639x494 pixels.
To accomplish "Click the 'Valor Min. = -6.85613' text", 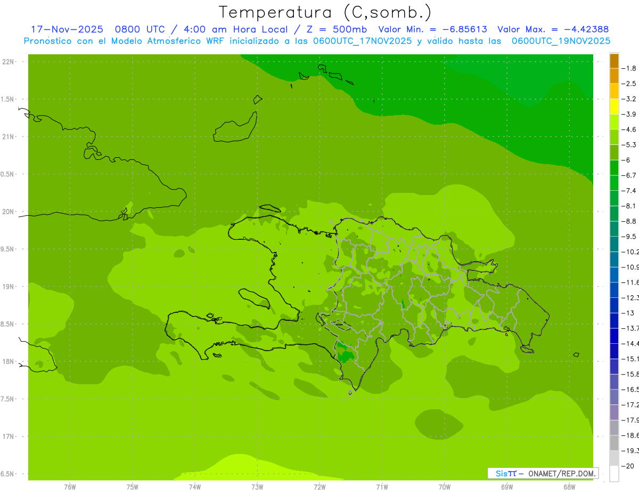I will (x=432, y=29).
